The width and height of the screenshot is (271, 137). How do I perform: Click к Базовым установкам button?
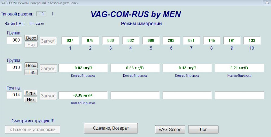pos(32,129)
